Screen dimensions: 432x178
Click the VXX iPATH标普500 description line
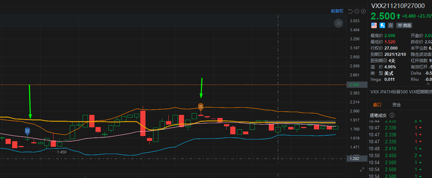[401, 92]
